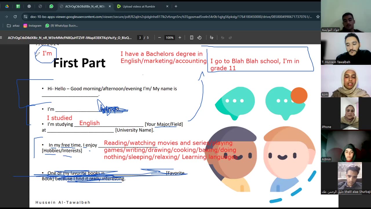Select kom participant video tile
Screen dimensions: 371x209
point(346,81)
